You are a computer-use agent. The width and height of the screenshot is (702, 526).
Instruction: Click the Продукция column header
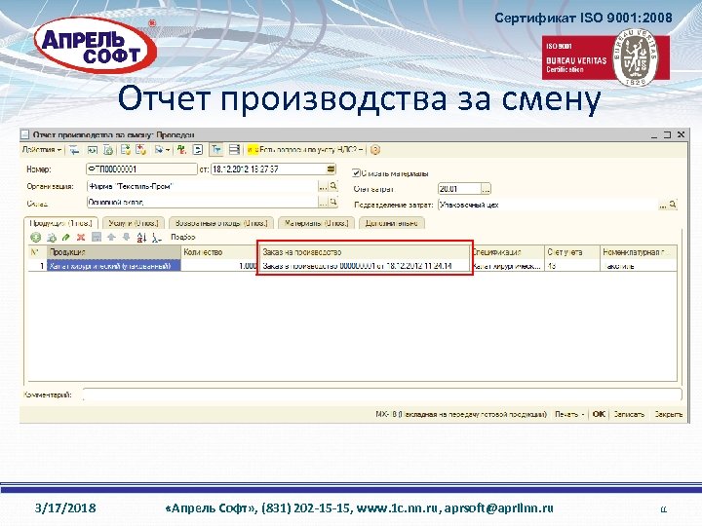(x=114, y=252)
